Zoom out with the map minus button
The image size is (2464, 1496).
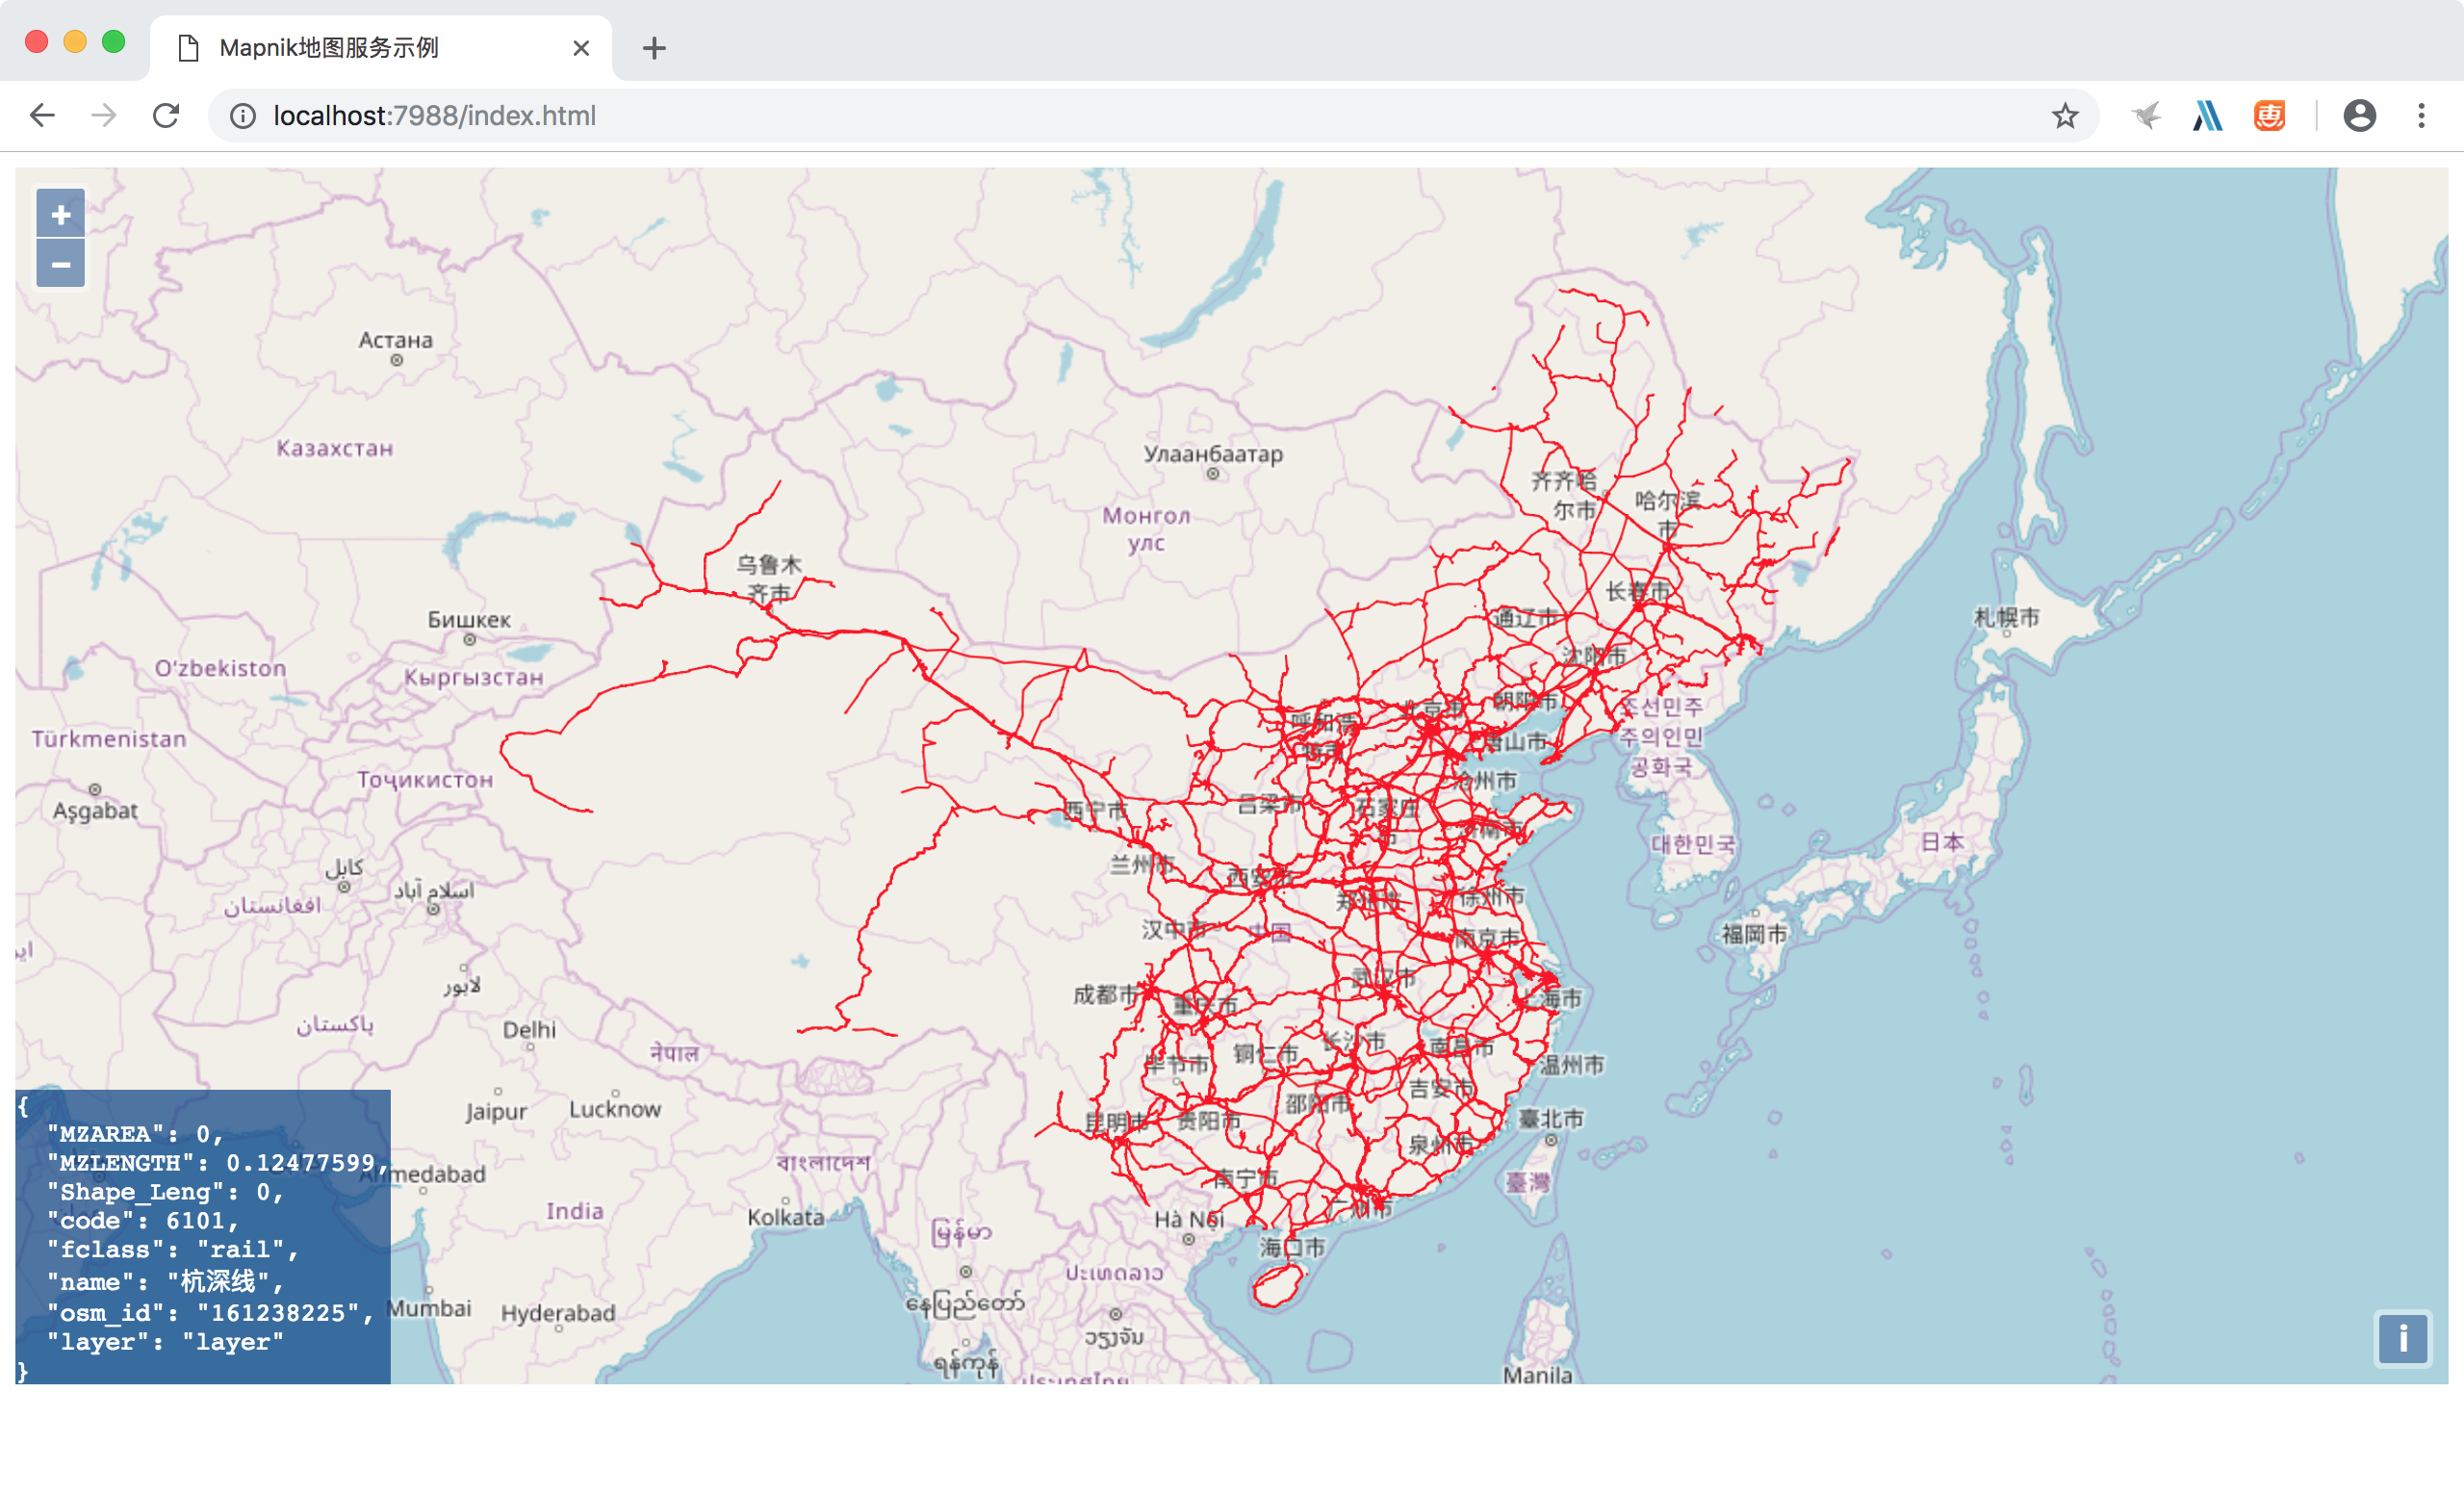pyautogui.click(x=61, y=264)
